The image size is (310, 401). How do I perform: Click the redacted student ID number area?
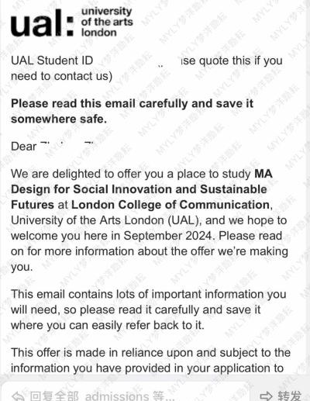click(x=137, y=61)
